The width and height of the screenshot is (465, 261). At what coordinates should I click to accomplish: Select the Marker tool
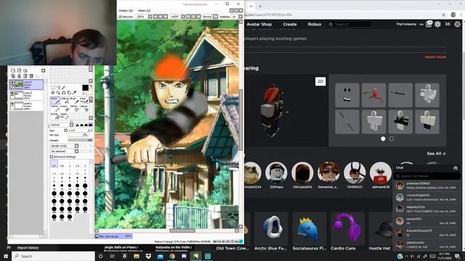pos(55,108)
